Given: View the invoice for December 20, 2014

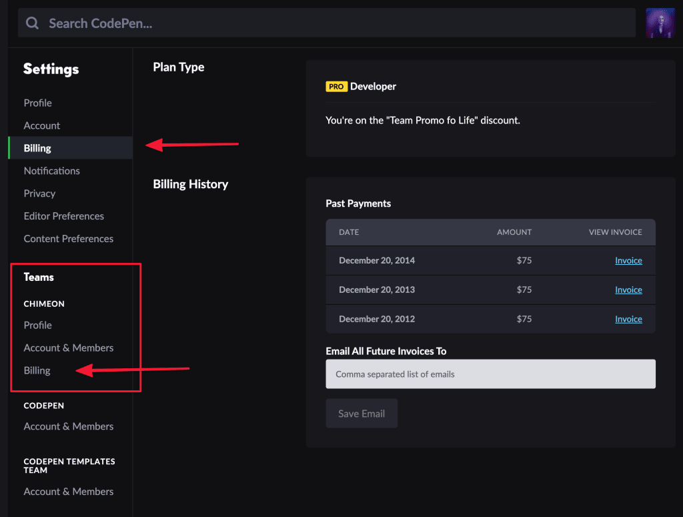Looking at the screenshot, I should click(x=628, y=260).
